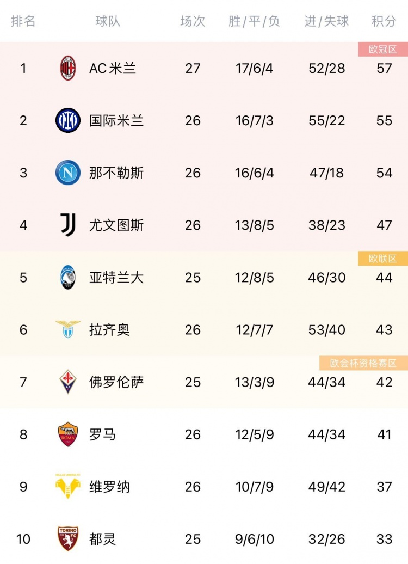The width and height of the screenshot is (408, 564).
Task: Click the Torino bull crest
Action: coord(67,539)
